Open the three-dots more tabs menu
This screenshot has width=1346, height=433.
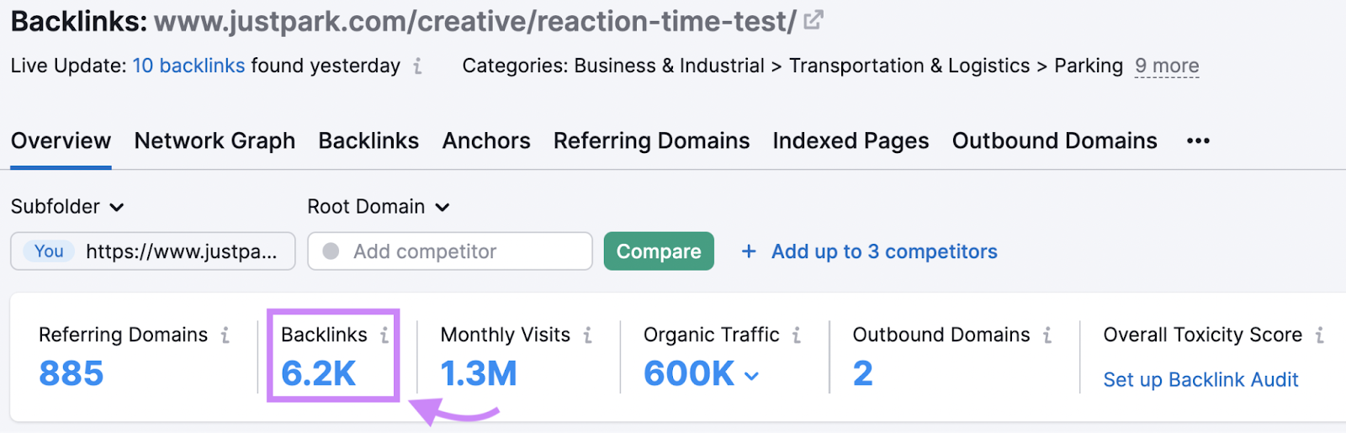(x=1198, y=141)
